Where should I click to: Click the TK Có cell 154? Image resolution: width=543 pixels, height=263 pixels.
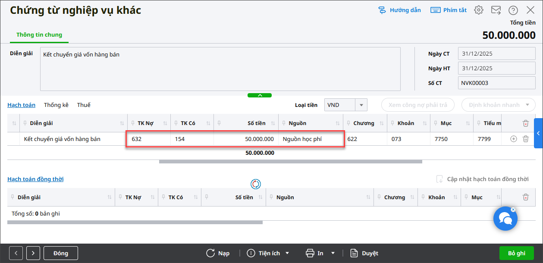192,139
